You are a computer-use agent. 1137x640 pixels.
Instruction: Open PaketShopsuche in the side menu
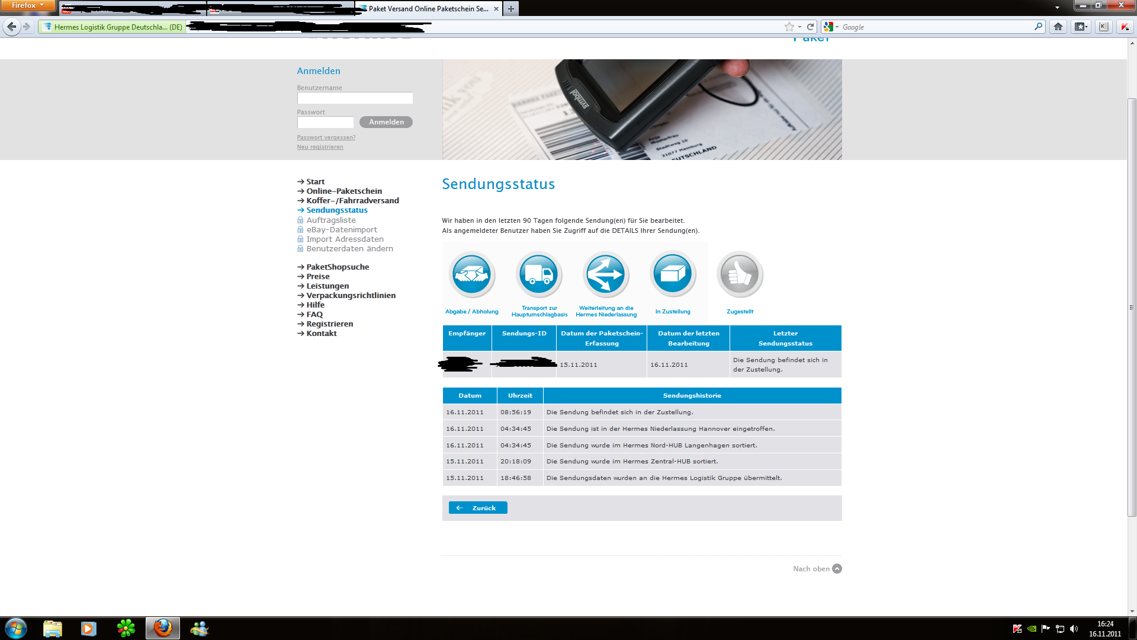[x=338, y=267]
